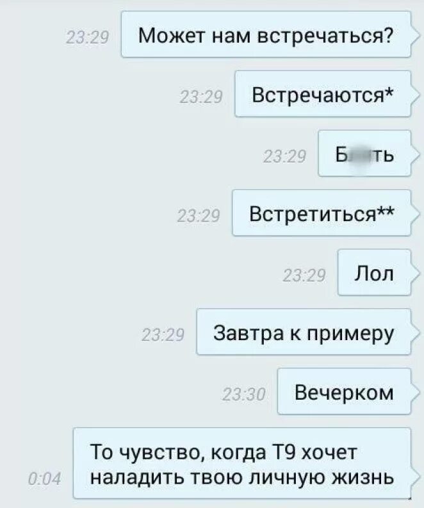Tap the timestamp beside the blurred message

pyautogui.click(x=284, y=156)
